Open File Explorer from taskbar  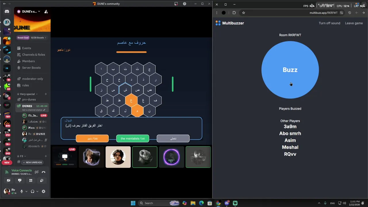(x=193, y=203)
